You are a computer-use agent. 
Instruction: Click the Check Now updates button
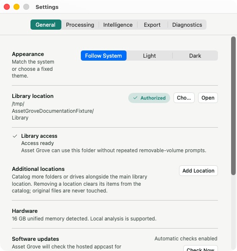pyautogui.click(x=201, y=248)
